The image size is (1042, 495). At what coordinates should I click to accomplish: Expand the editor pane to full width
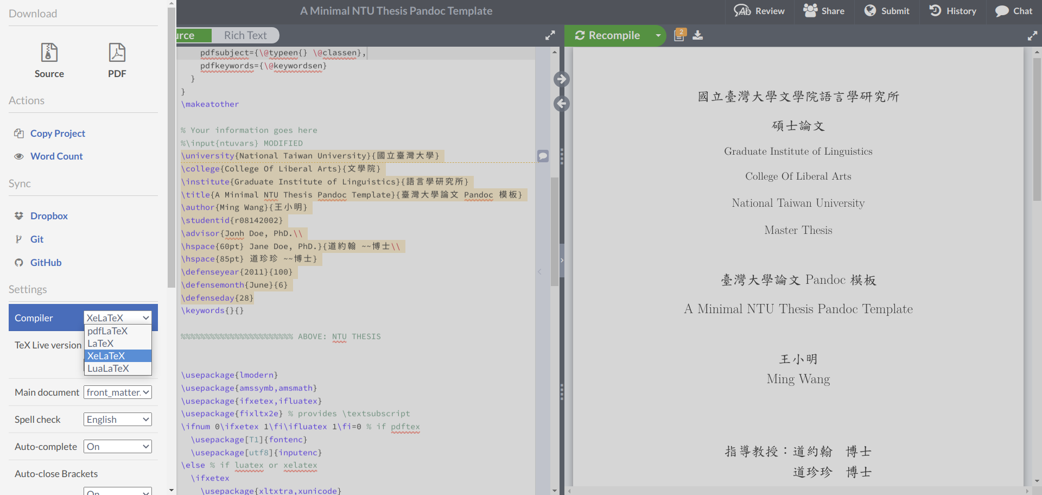click(x=550, y=35)
